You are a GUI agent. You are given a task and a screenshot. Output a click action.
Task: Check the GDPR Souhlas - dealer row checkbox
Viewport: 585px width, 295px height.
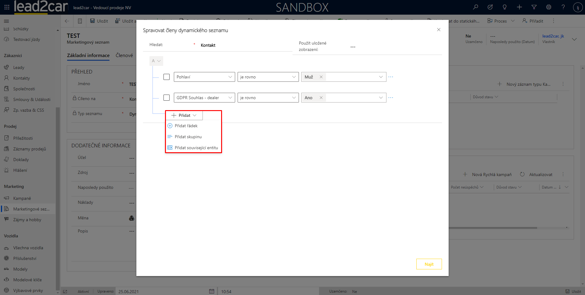(x=167, y=98)
